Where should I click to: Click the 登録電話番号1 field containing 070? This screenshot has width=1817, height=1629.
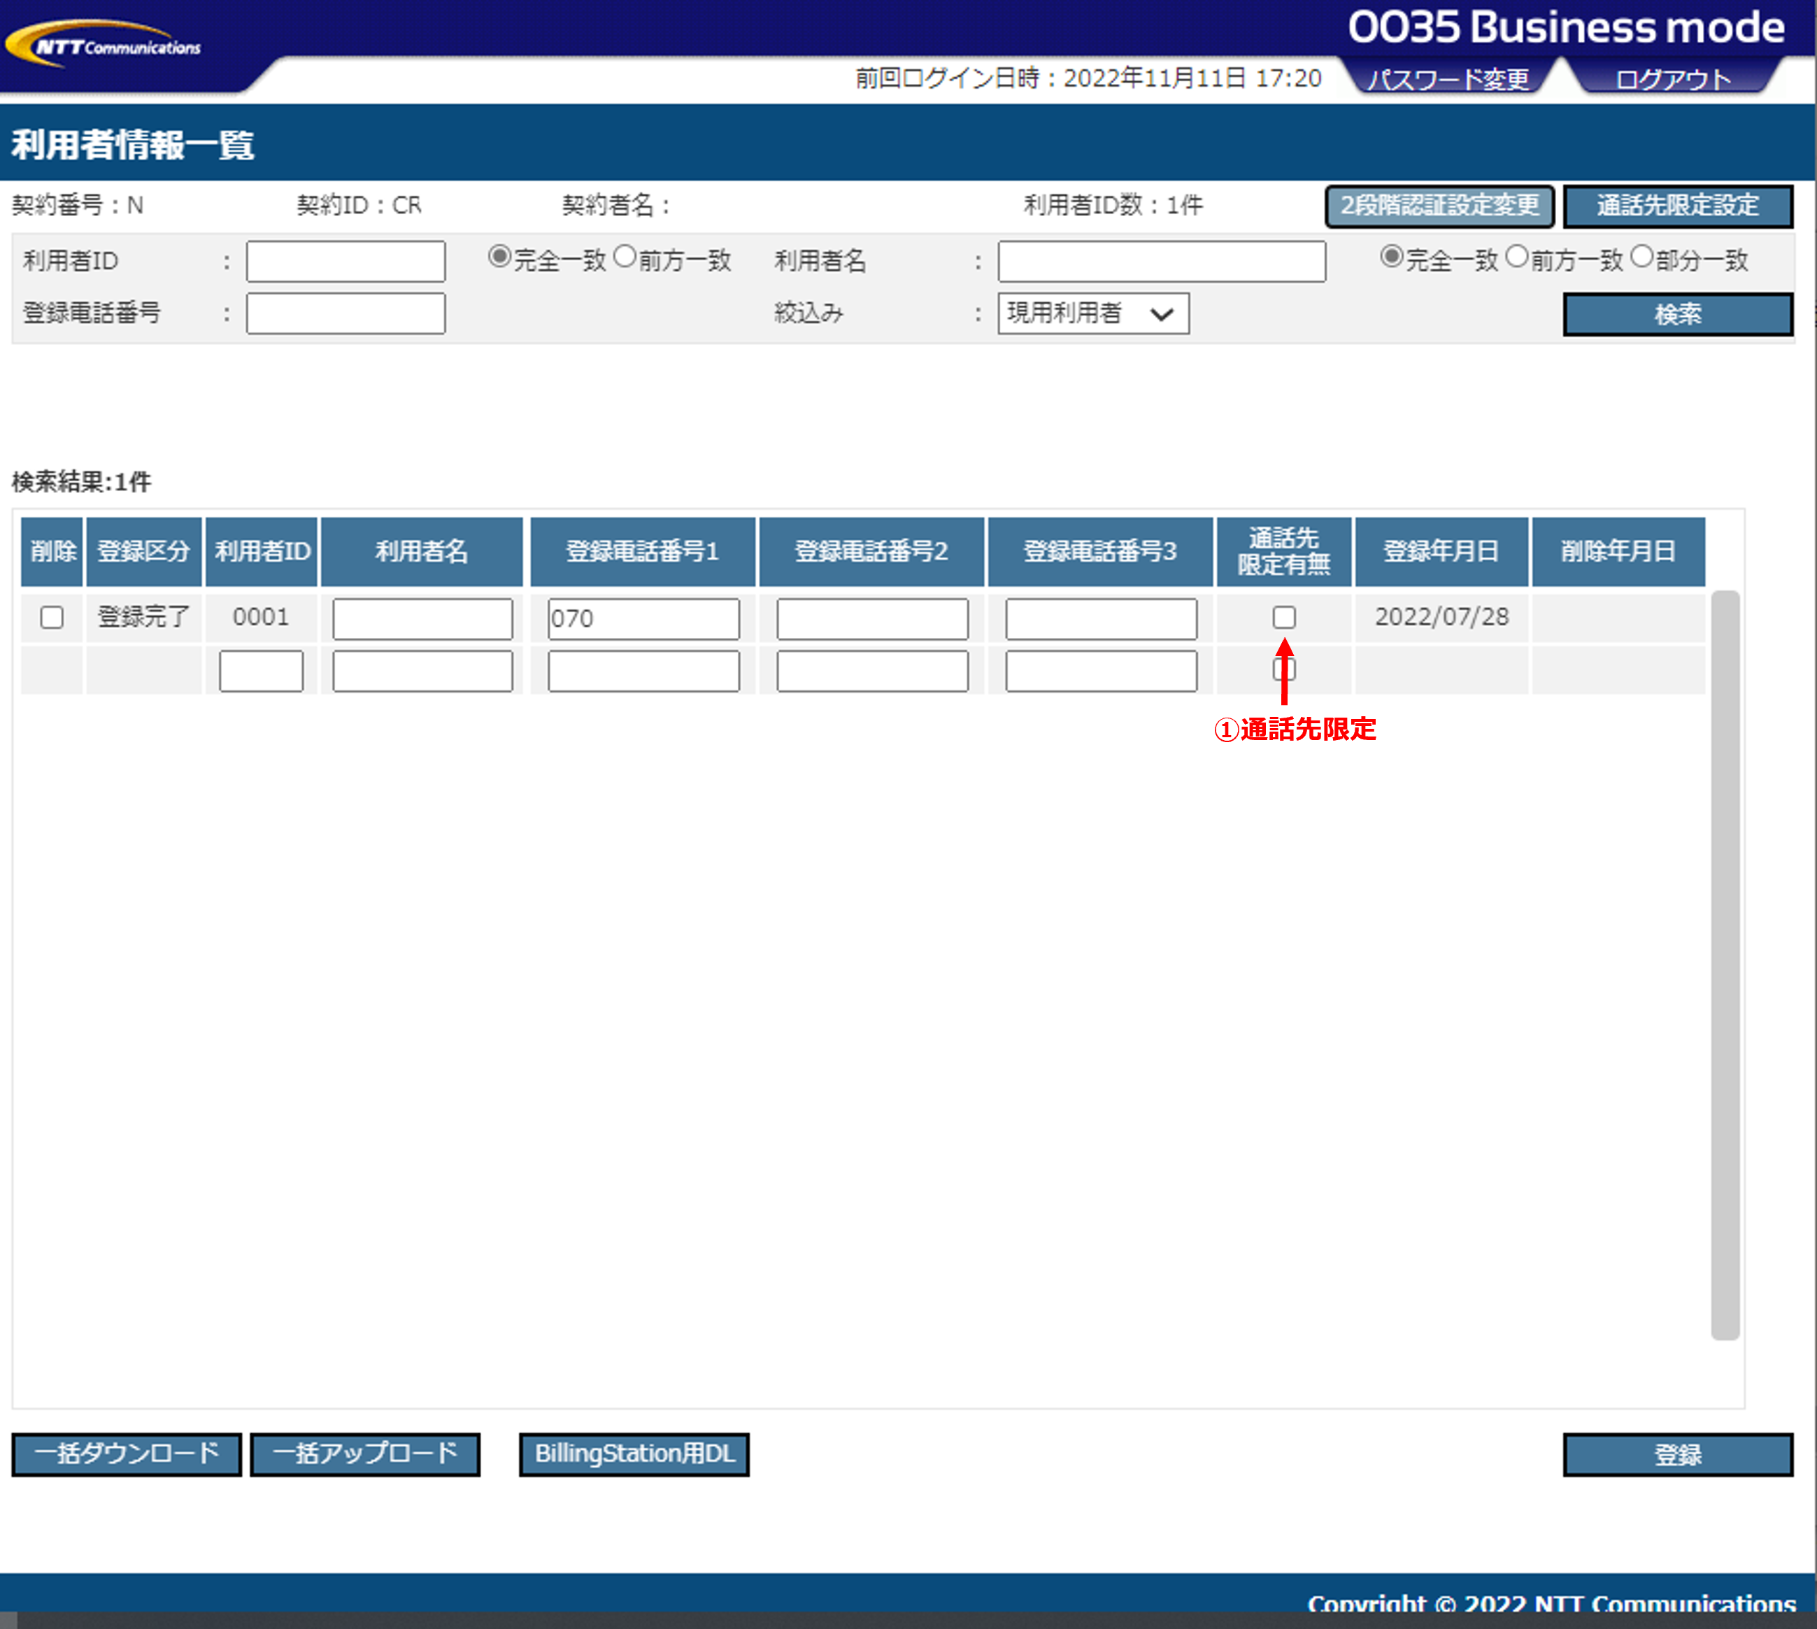[x=643, y=618]
